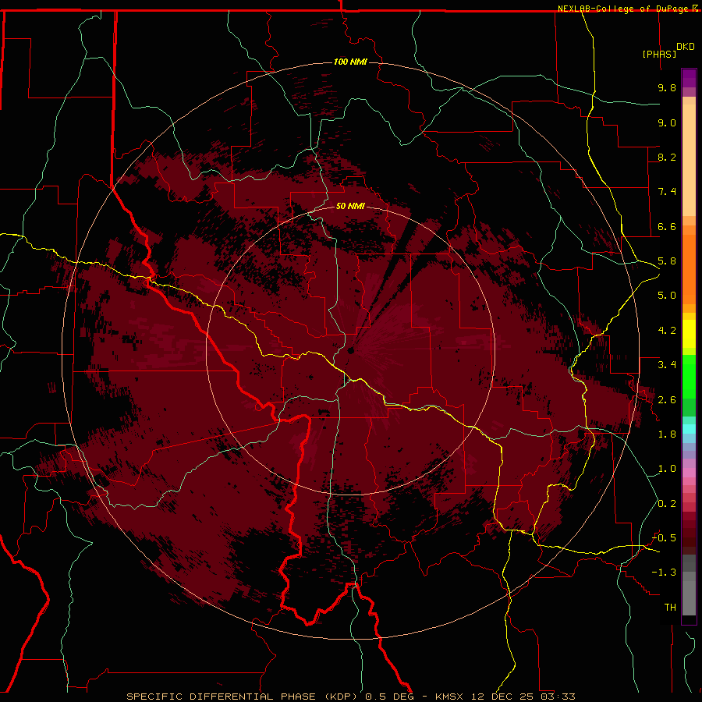The height and width of the screenshot is (702, 702).
Task: Click the cyan band of the color bar
Action: [x=689, y=428]
